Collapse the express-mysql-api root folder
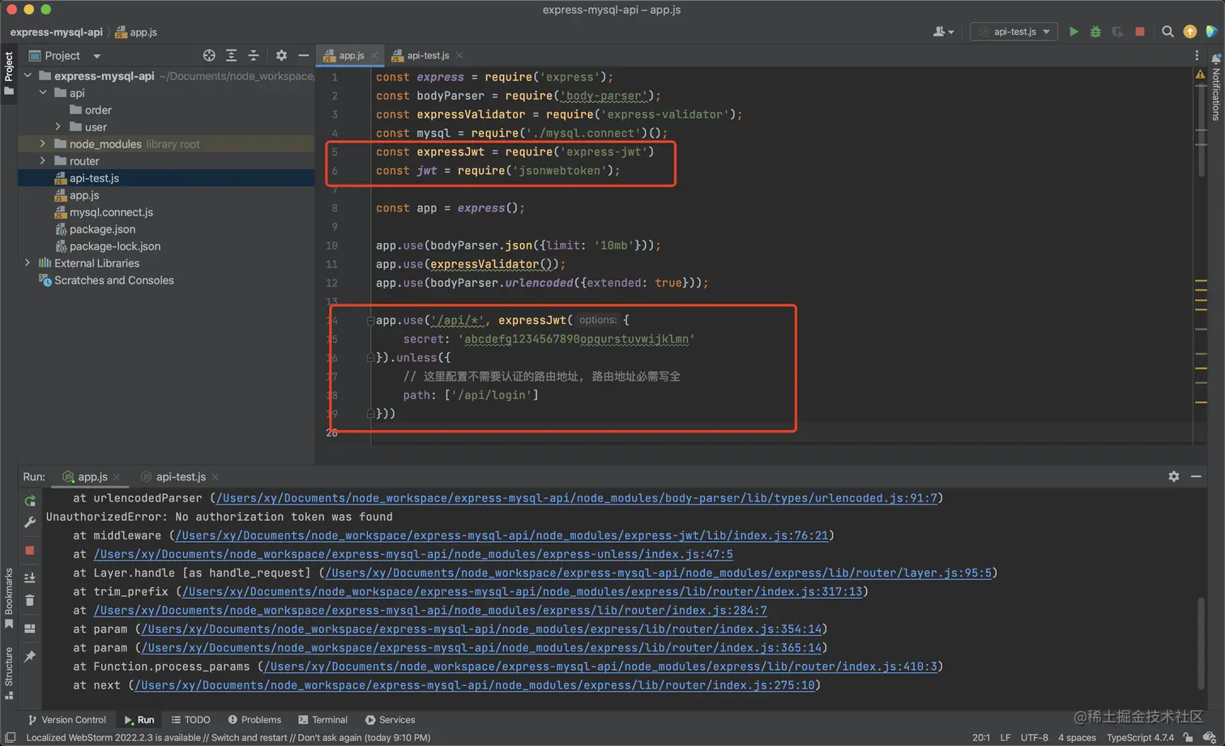Screen dimensions: 1225x746 [28, 75]
